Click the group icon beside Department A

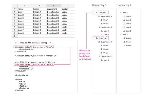[99, 16]
